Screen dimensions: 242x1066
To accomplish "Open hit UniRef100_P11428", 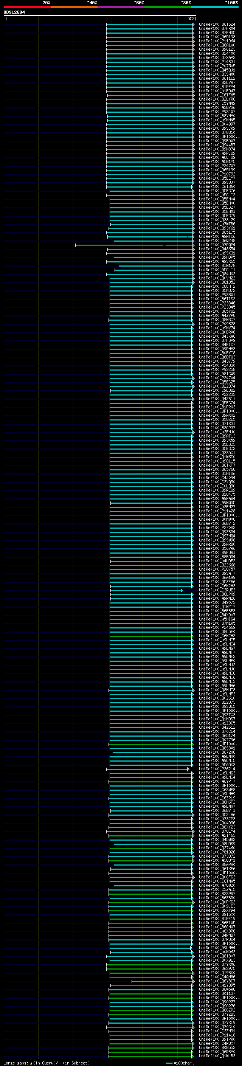I will click(217, 511).
